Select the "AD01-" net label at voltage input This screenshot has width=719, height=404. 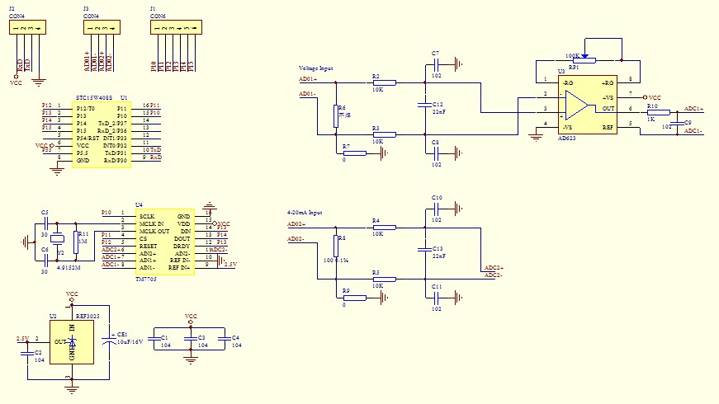[307, 94]
